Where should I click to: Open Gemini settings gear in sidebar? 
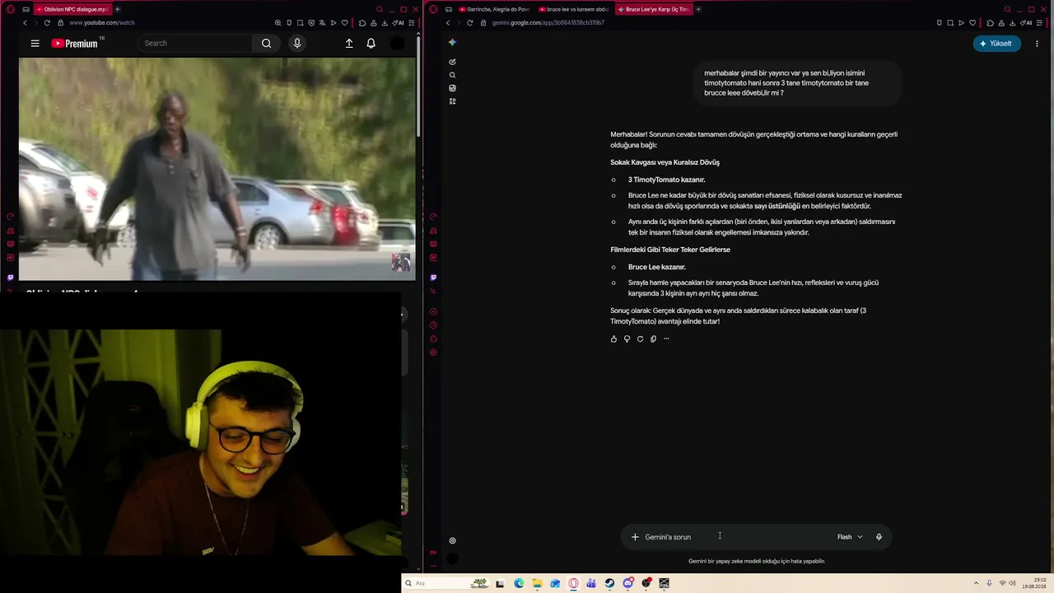pos(452,541)
